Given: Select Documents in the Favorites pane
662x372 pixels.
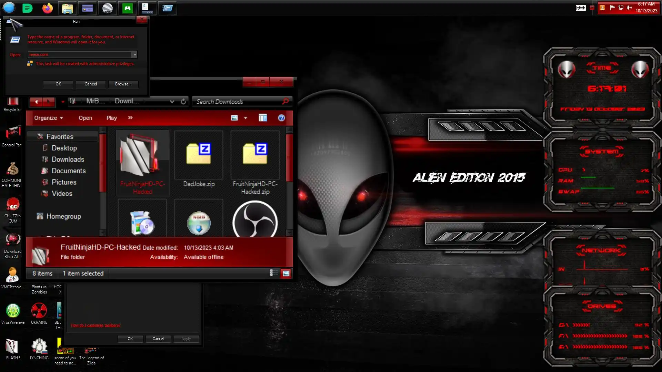Looking at the screenshot, I should (x=68, y=171).
